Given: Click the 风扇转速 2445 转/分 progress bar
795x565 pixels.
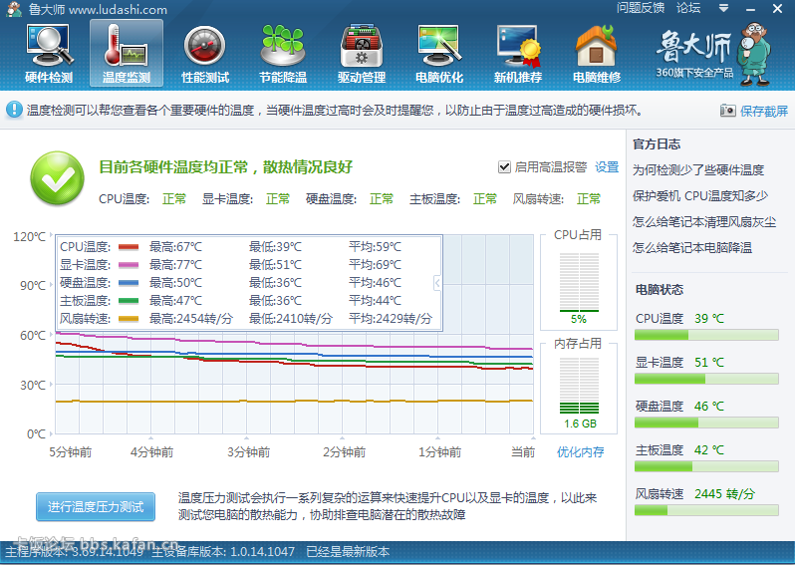Looking at the screenshot, I should (x=706, y=510).
